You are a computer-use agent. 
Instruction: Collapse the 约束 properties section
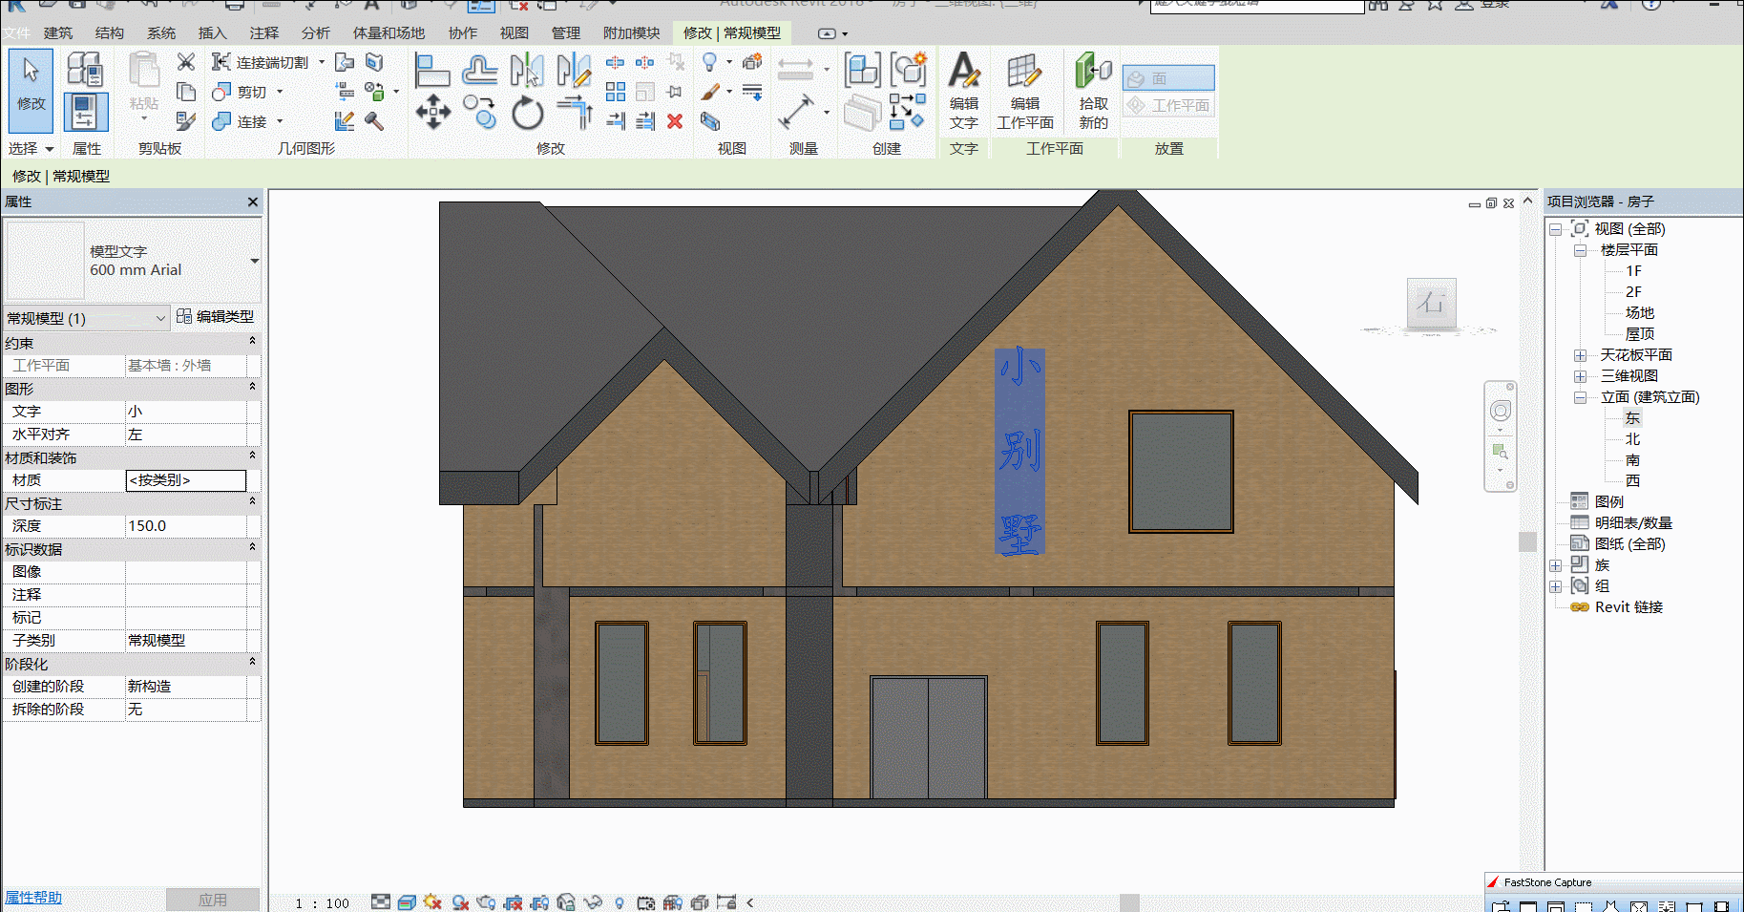coord(252,341)
